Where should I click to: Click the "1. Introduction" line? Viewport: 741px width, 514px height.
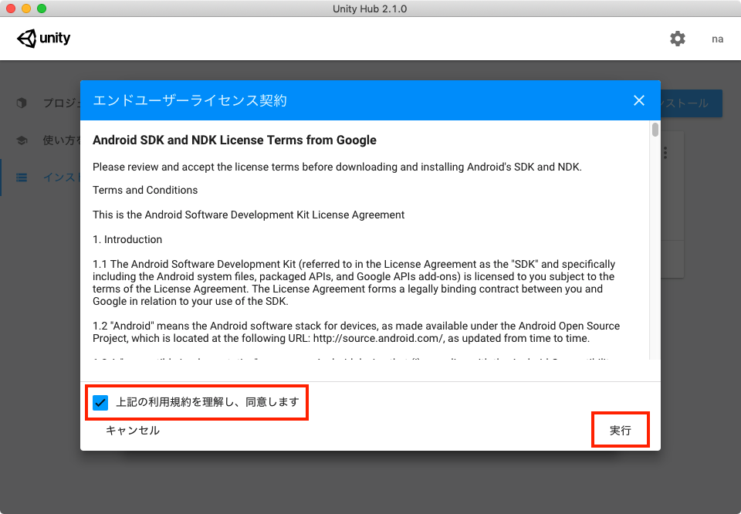(127, 239)
